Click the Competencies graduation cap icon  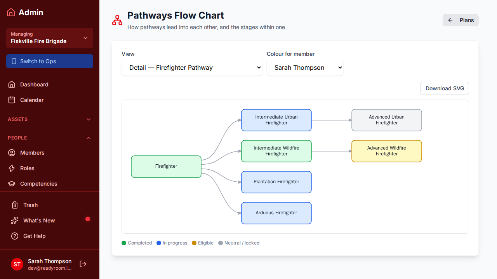point(12,184)
